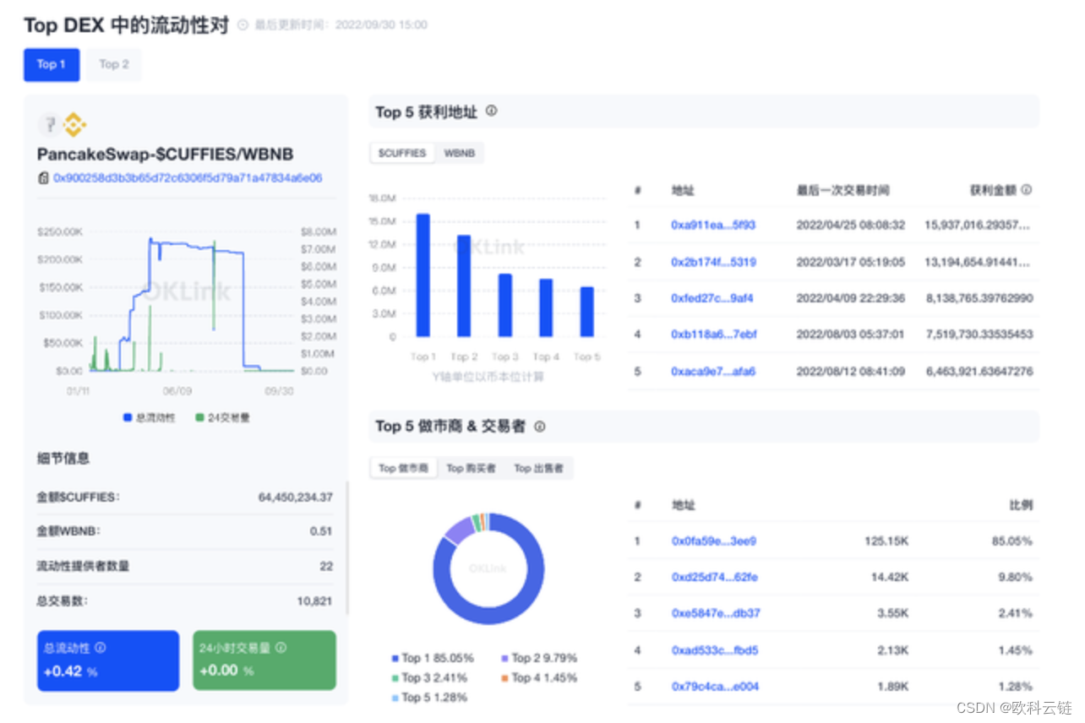Toggle Top 4 1.45% donut legend
The height and width of the screenshot is (723, 1085).
click(x=538, y=677)
